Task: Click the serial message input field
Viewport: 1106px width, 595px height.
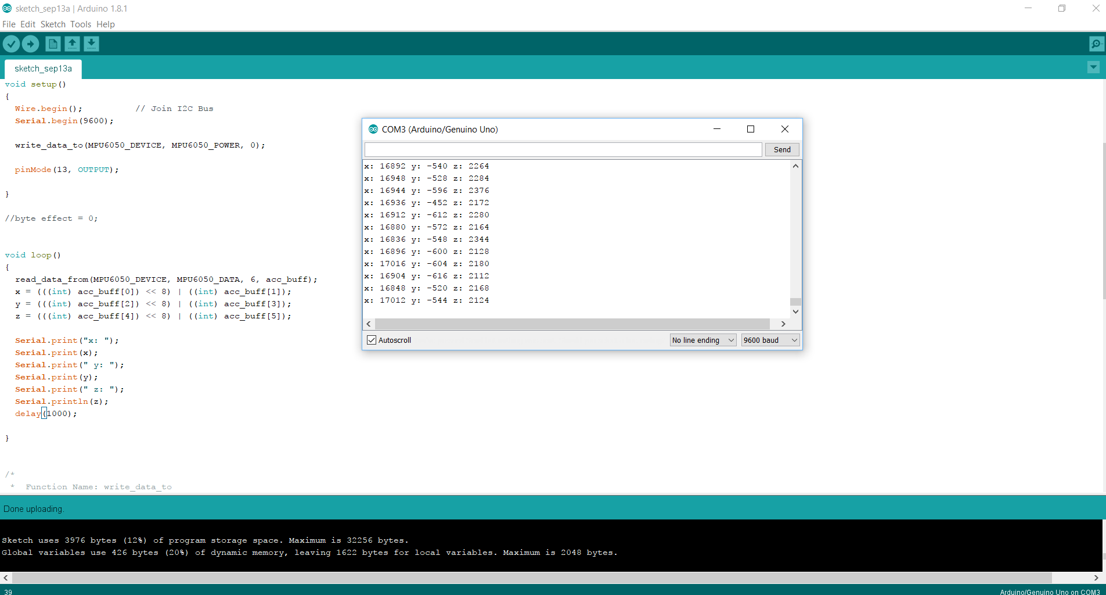Action: click(x=563, y=149)
